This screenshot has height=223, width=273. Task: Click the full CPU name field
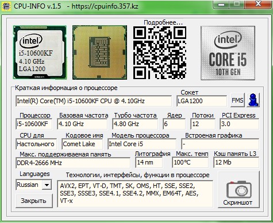(x=94, y=101)
